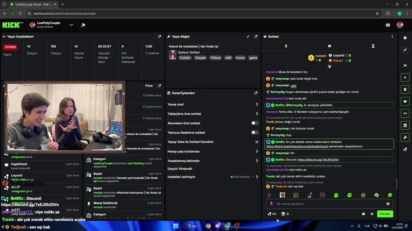412x231 pixels.
Task: Click the pencil edit icon in right sidebar
Action: click(x=405, y=50)
